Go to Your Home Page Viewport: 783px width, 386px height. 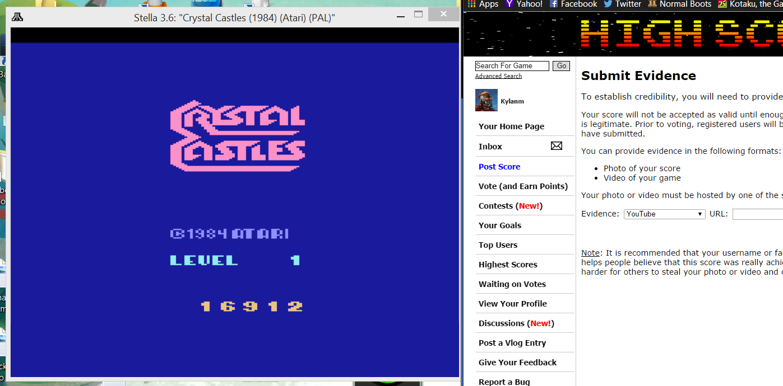tap(511, 126)
